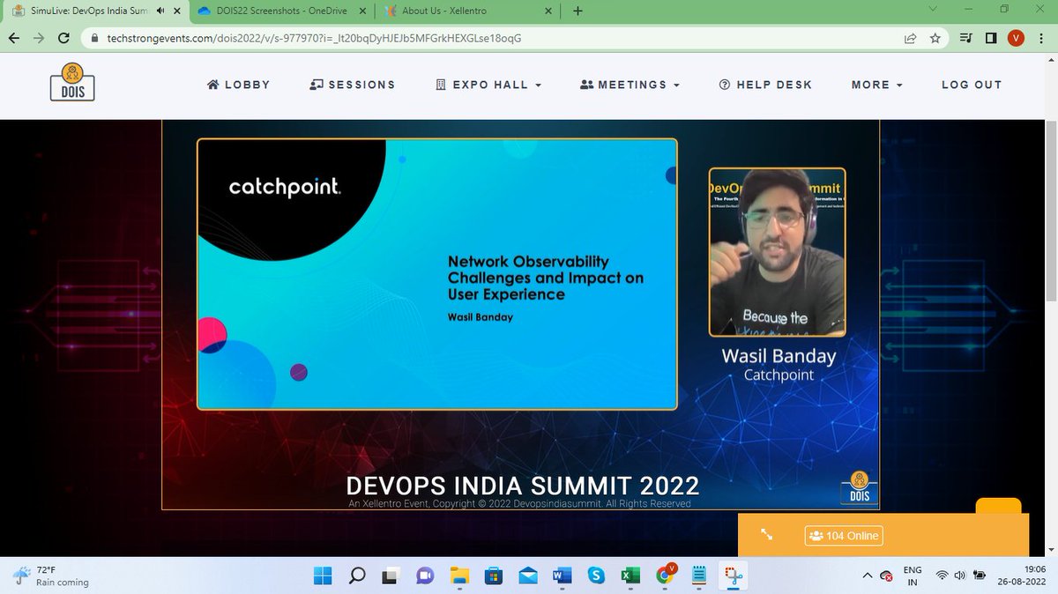Open Word on taskbar
1058x594 pixels.
click(x=562, y=575)
